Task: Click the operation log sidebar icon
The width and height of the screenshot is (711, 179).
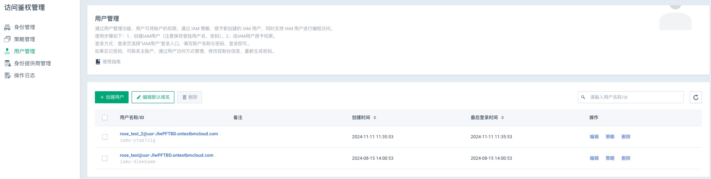Action: [x=7, y=75]
